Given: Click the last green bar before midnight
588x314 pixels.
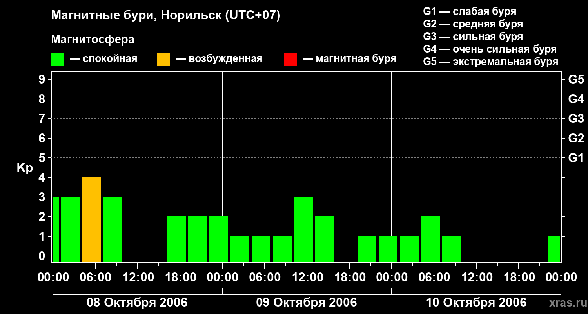Looking at the screenshot, I should pos(554,249).
